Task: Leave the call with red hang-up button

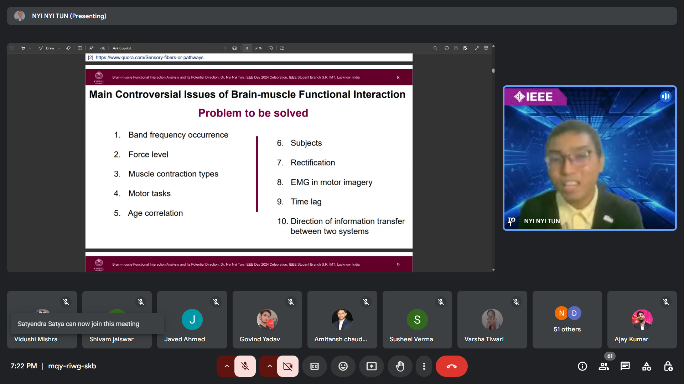Action: pos(451,366)
